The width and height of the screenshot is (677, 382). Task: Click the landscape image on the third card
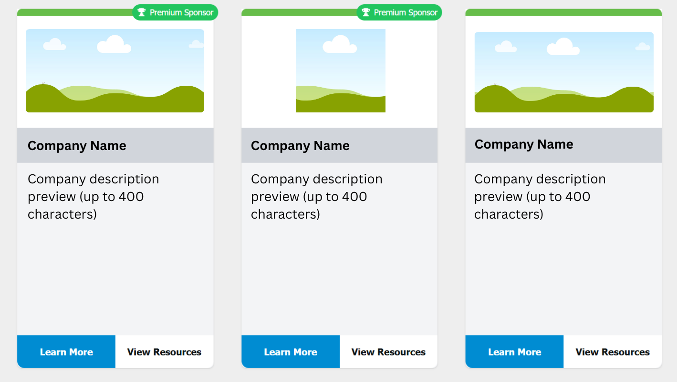pyautogui.click(x=564, y=72)
